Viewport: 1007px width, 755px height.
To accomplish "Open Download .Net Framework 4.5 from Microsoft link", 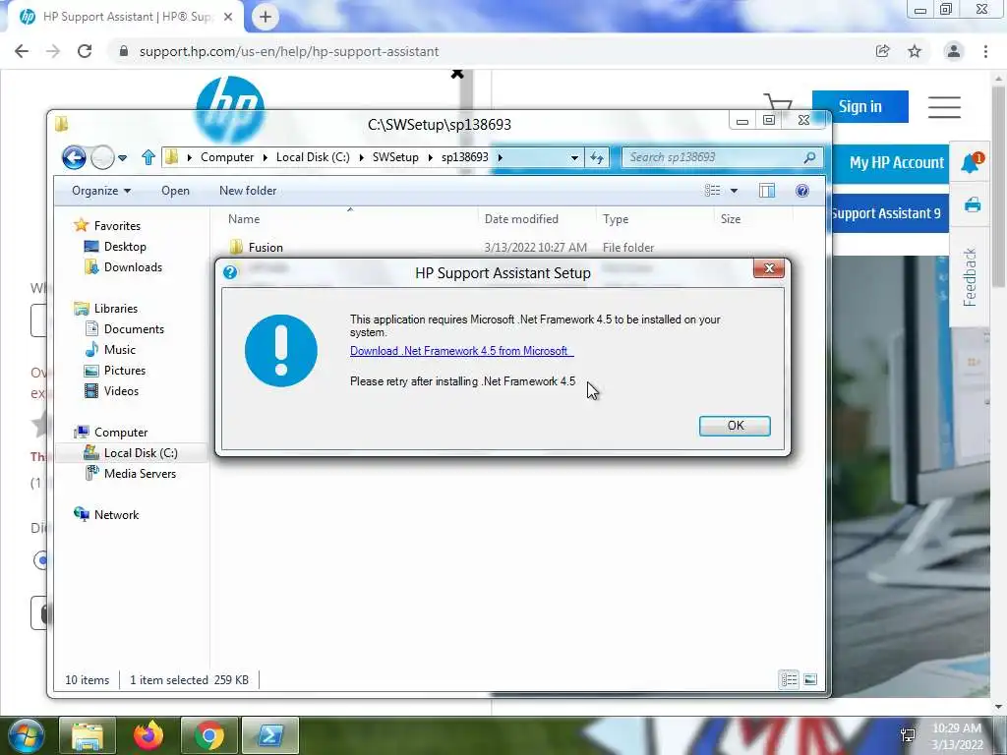I will pos(461,351).
